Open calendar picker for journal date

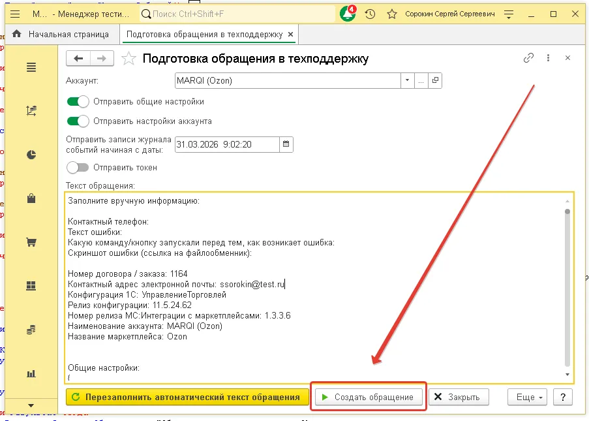pos(286,144)
